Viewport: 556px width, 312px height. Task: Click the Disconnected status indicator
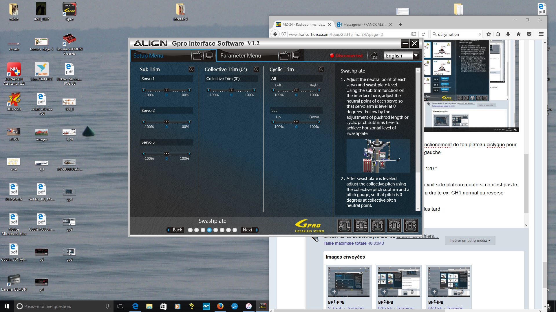(346, 55)
